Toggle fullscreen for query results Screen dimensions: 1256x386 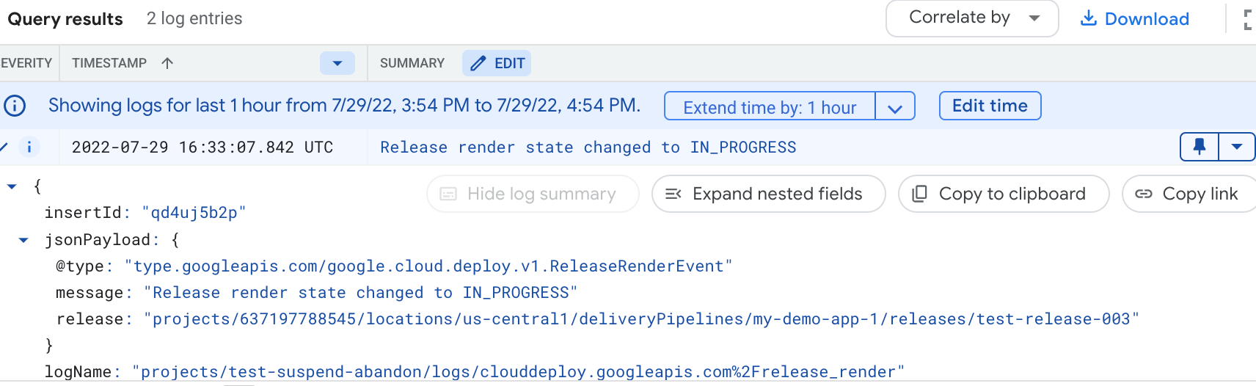1247,19
